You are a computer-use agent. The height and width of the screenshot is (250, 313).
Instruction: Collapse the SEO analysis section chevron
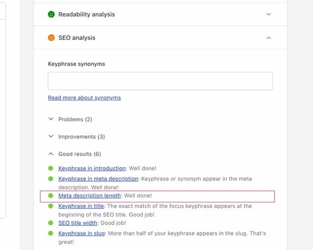pyautogui.click(x=269, y=38)
